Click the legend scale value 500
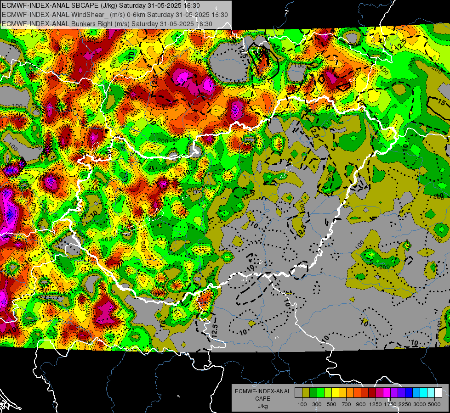450x413 pixels. [331, 404]
